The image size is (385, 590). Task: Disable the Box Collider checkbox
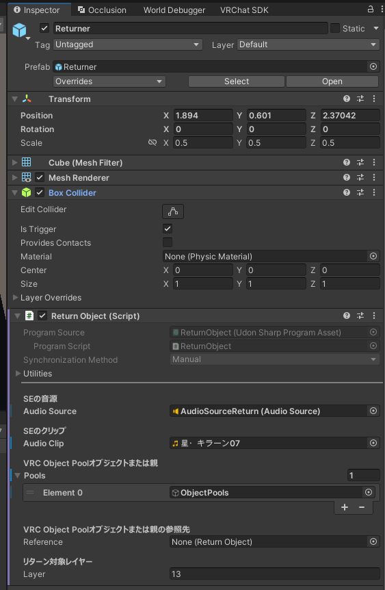coord(40,192)
